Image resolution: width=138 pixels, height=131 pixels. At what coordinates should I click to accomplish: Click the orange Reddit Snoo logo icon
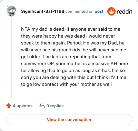pos(111,11)
